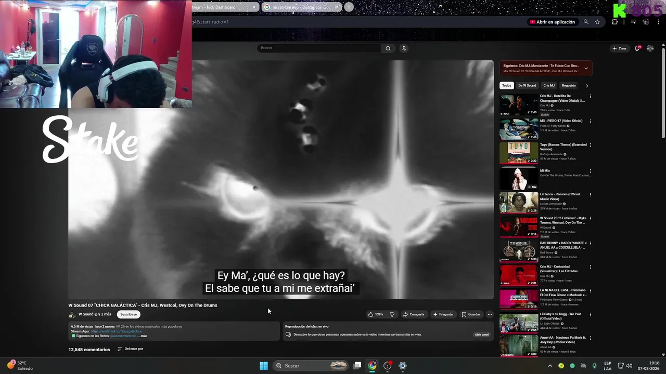Activate voice search microphone icon
This screenshot has height=374, width=666.
[x=404, y=48]
